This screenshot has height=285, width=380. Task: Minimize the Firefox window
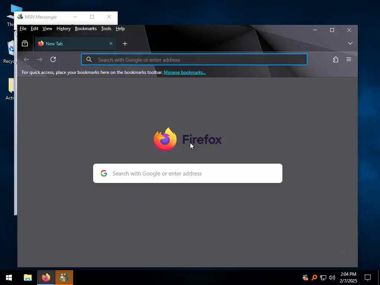tap(315, 30)
